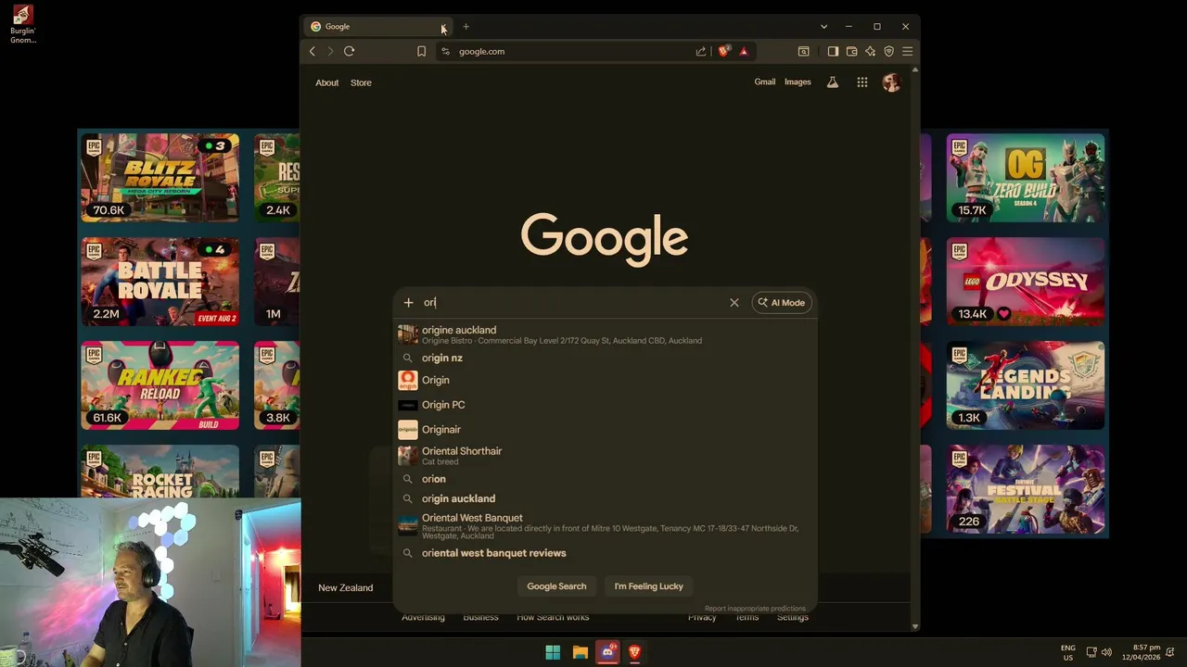The height and width of the screenshot is (667, 1187).
Task: Toggle the browser sidebar panel
Action: pyautogui.click(x=833, y=51)
